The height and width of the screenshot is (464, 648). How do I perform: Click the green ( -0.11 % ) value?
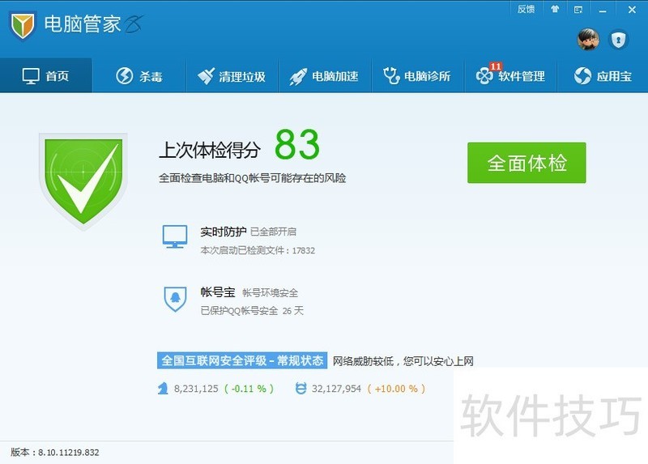coord(249,389)
